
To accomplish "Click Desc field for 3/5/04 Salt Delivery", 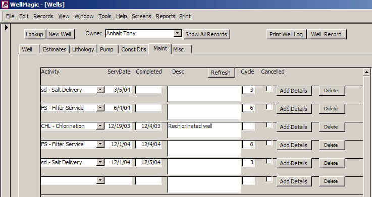I will pyautogui.click(x=204, y=94).
